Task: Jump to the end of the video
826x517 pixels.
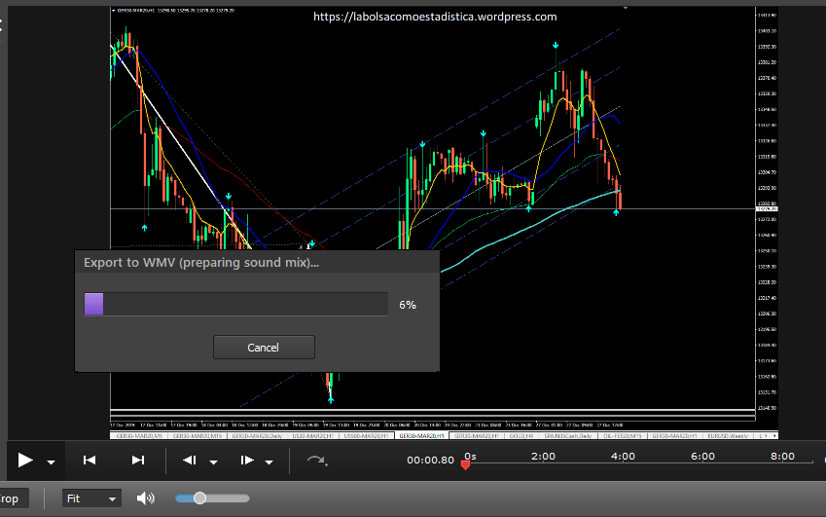Action: (138, 461)
